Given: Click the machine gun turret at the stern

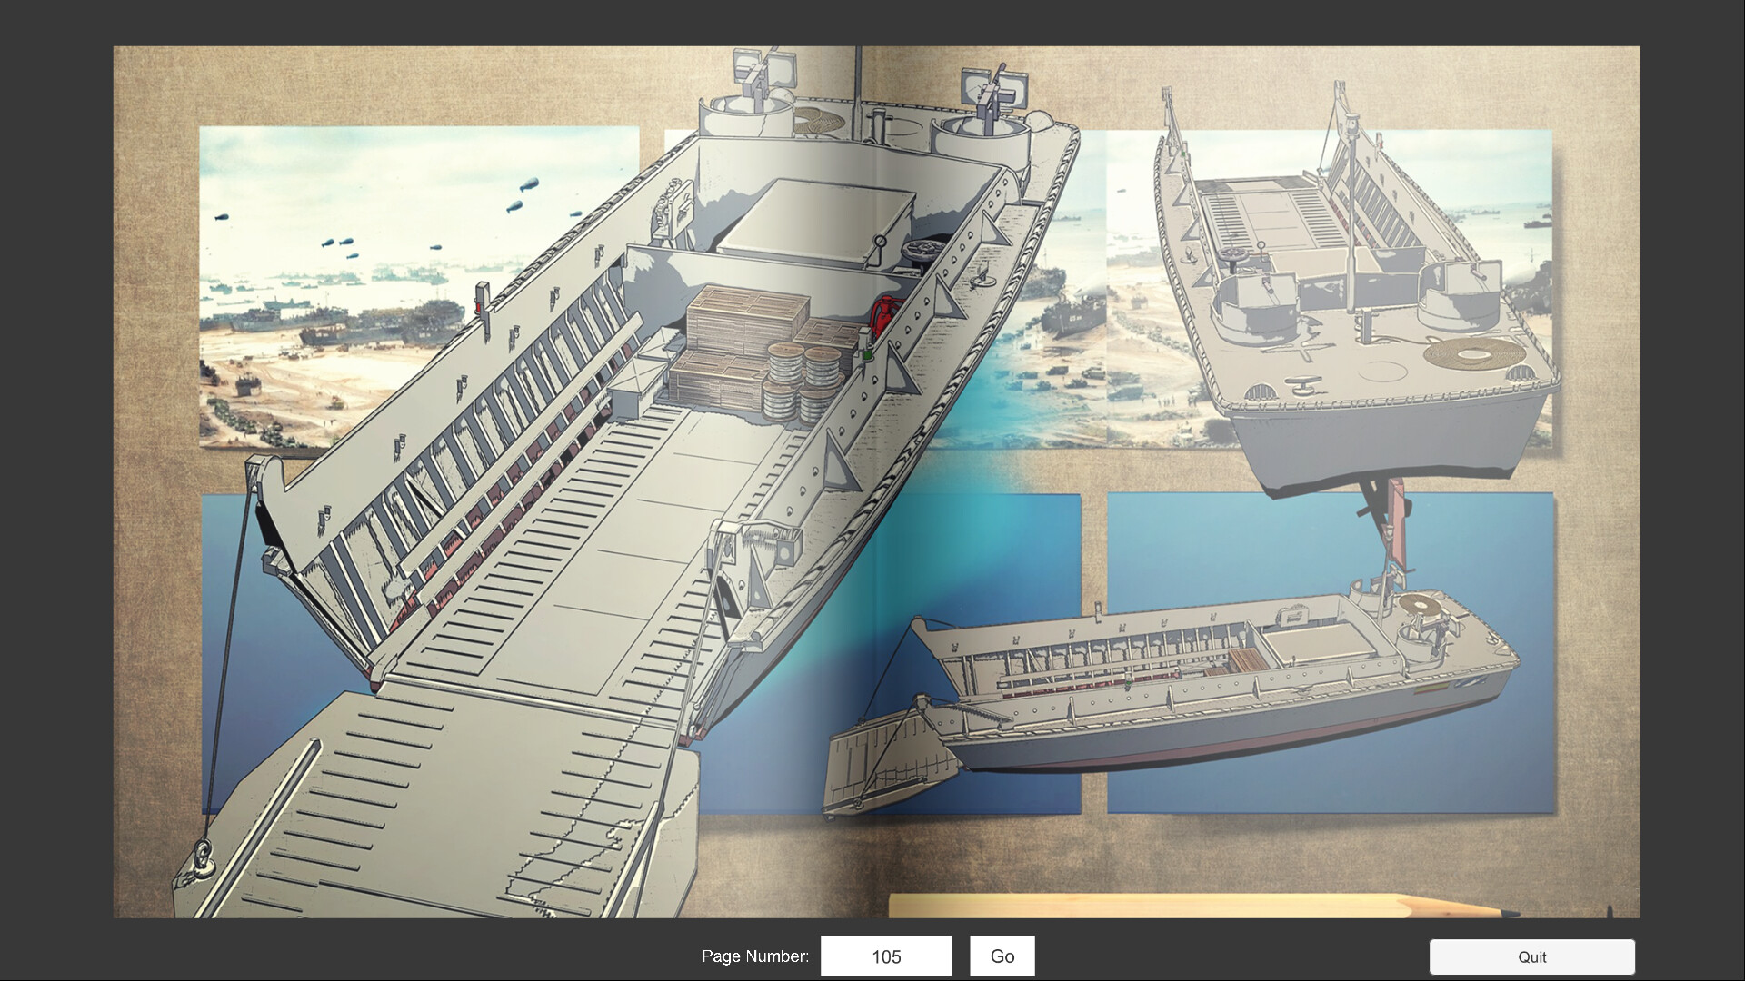Looking at the screenshot, I should pyautogui.click(x=991, y=91).
